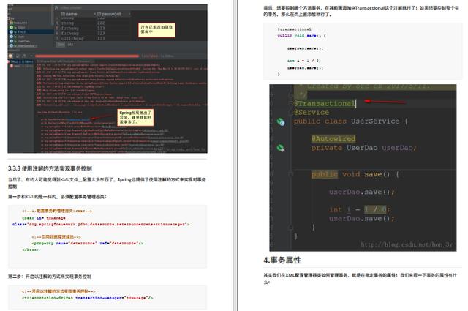Click the autowire gutter icon beside "private UserDao userDao"
468x311 pixels.
280,148
